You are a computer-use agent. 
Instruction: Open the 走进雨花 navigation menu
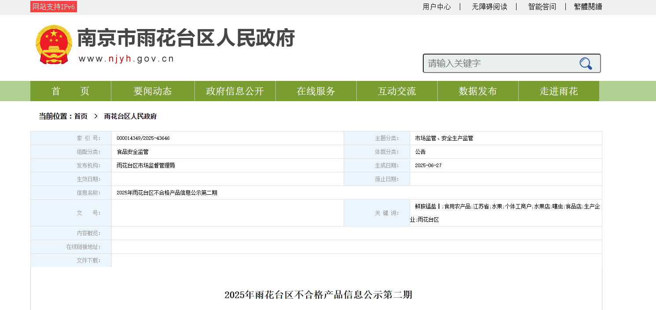[x=559, y=91]
